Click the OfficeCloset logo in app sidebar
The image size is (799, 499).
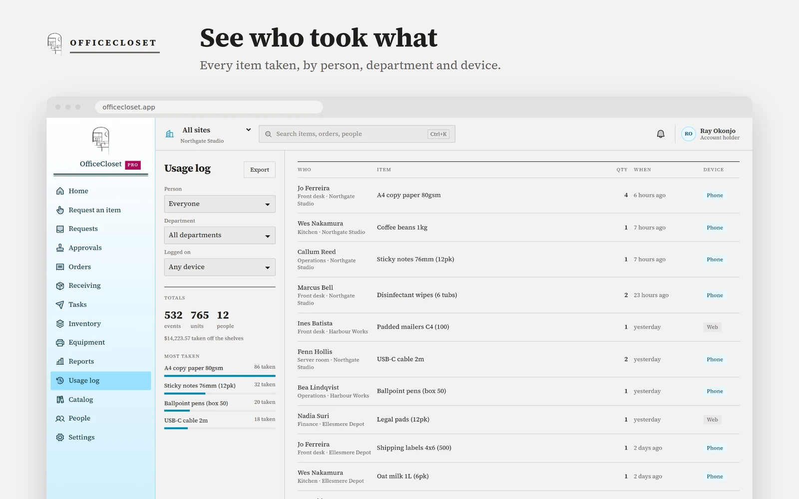coord(101,140)
